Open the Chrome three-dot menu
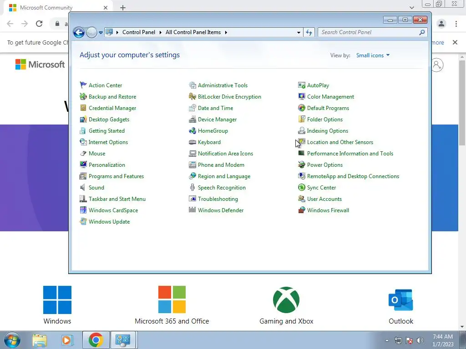 pyautogui.click(x=456, y=24)
